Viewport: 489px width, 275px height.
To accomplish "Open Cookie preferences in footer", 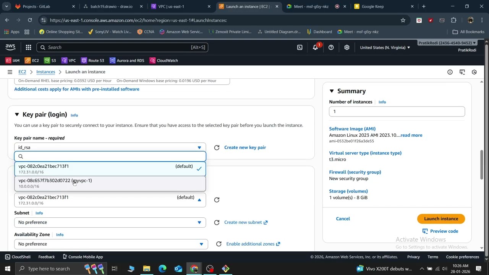I will tap(463, 257).
